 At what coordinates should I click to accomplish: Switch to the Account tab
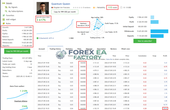pos(42,49)
